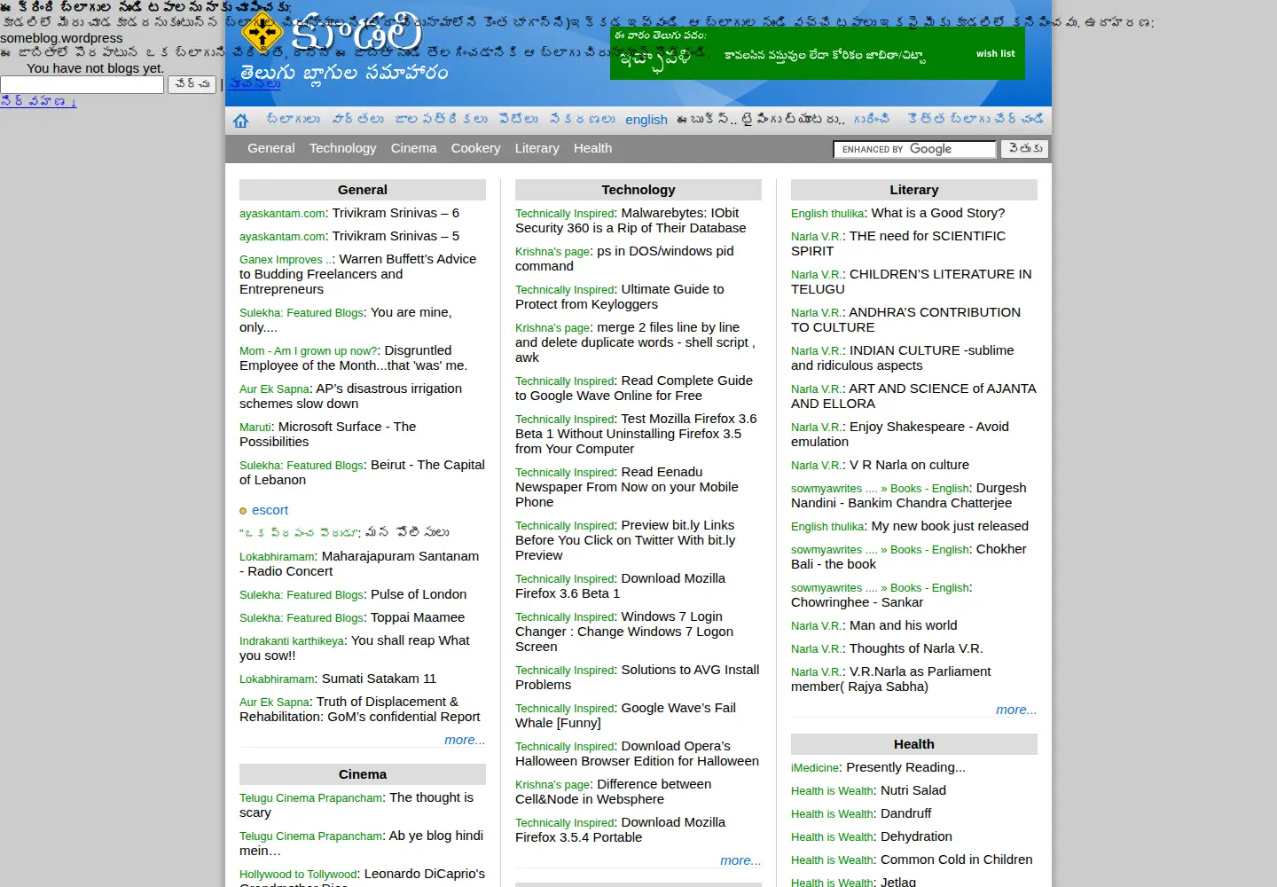Open Telugu Cinema Prapancham: The thought is scary
The height and width of the screenshot is (887, 1277).
click(356, 805)
